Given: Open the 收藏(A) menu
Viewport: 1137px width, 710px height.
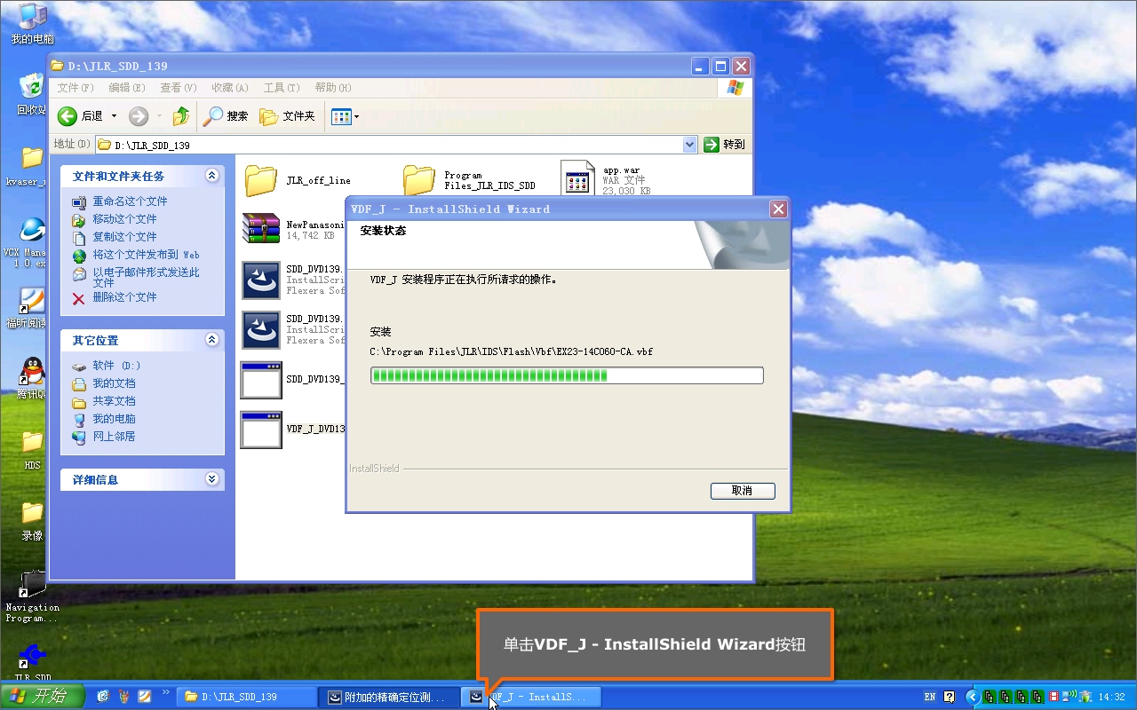Looking at the screenshot, I should [x=230, y=88].
